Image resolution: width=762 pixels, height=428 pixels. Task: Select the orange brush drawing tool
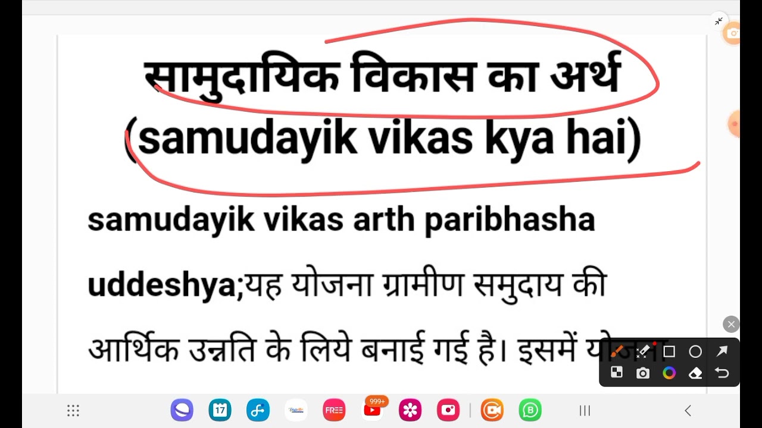click(617, 352)
